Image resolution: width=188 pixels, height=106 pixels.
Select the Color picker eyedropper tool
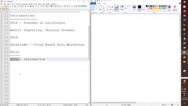coord(110,10)
